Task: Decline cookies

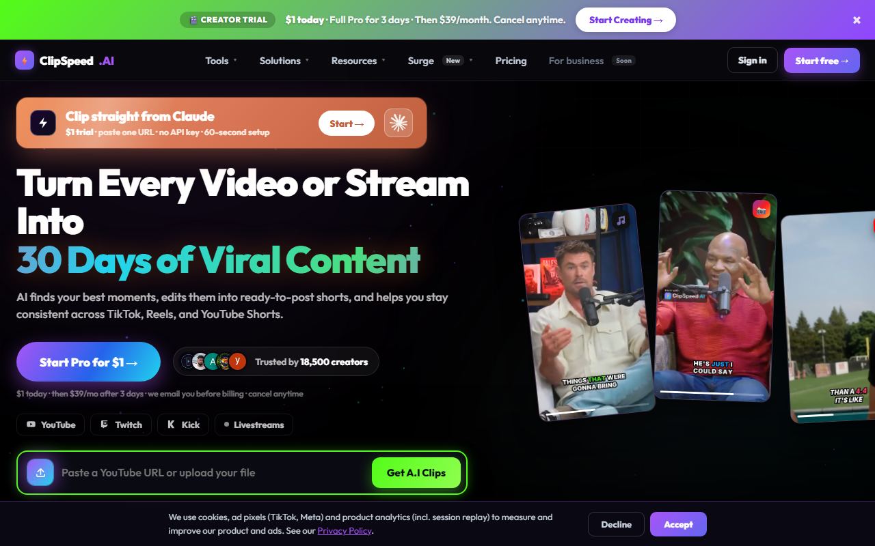Action: [x=616, y=524]
